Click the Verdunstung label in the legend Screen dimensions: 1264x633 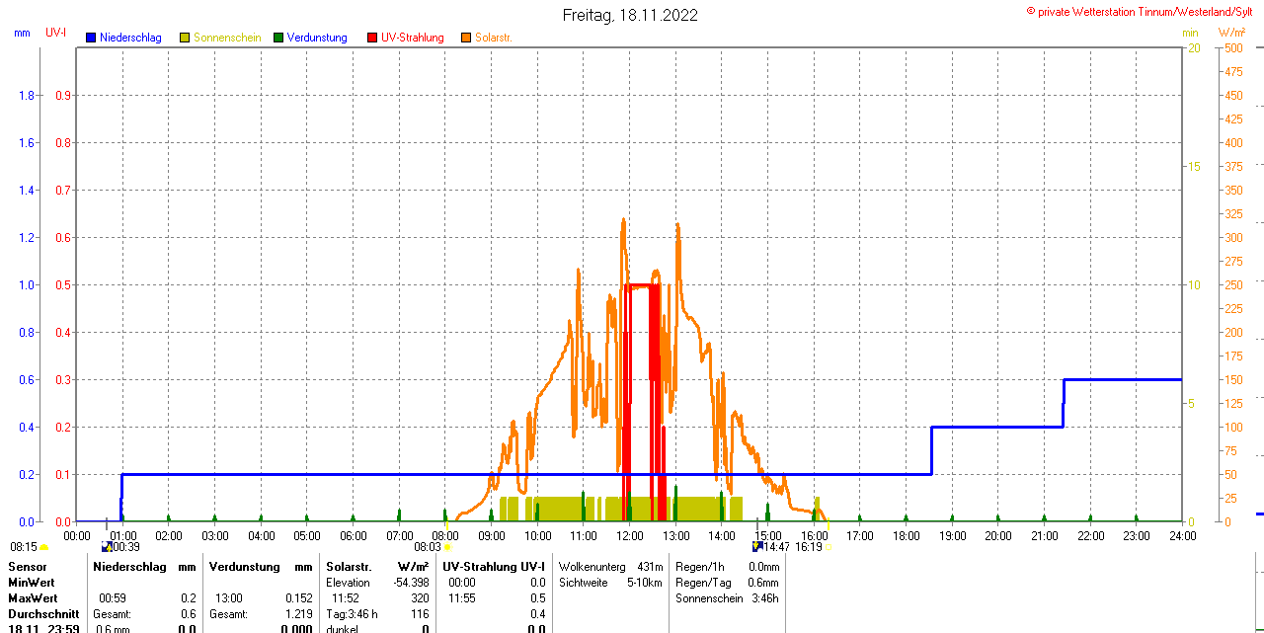click(317, 38)
